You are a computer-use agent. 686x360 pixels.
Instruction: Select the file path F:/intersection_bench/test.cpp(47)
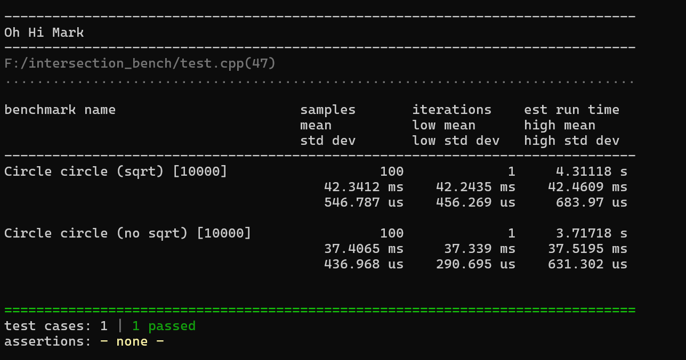pos(140,64)
